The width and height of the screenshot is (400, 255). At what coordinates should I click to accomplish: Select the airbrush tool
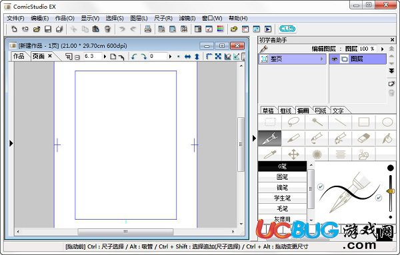pos(317,138)
